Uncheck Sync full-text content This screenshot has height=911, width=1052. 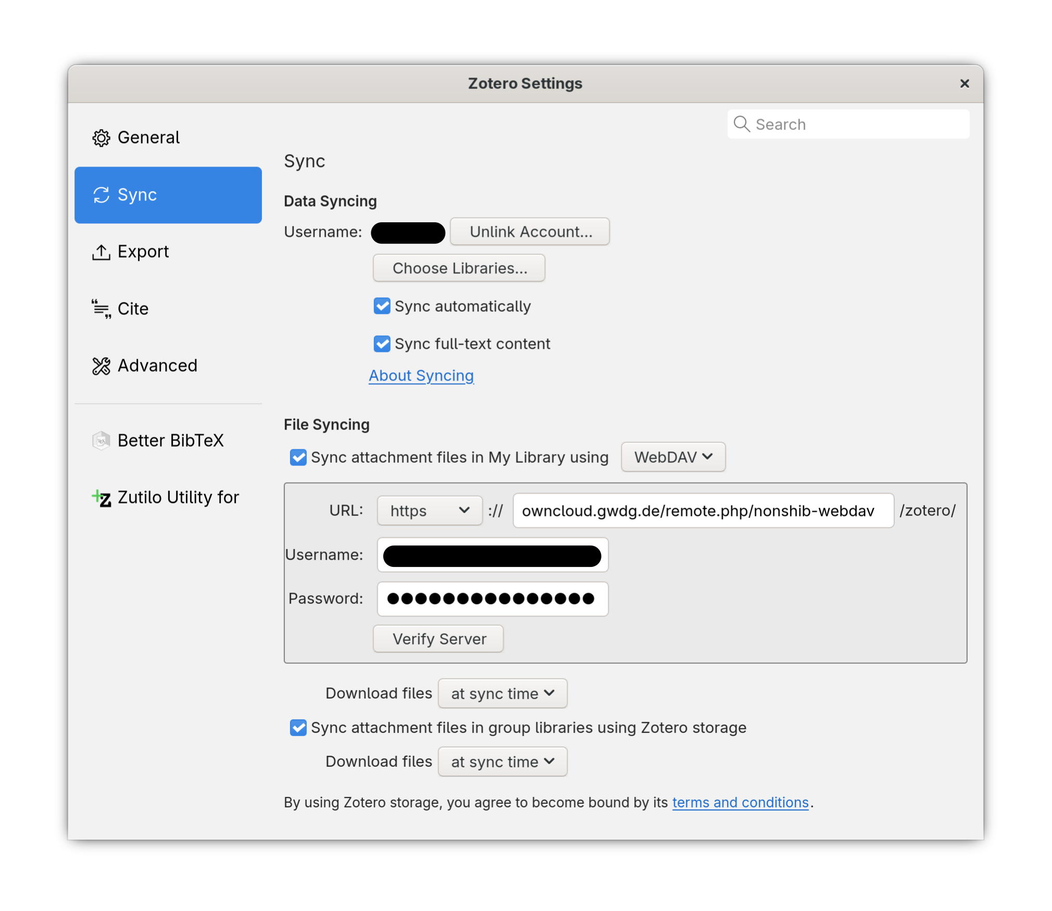382,344
